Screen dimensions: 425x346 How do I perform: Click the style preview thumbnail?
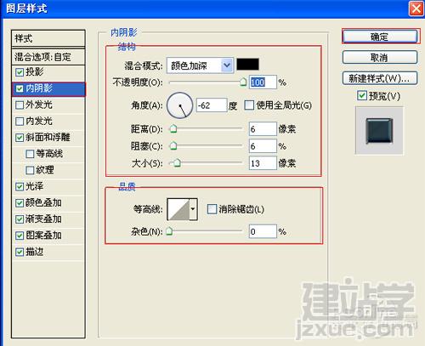click(x=379, y=131)
